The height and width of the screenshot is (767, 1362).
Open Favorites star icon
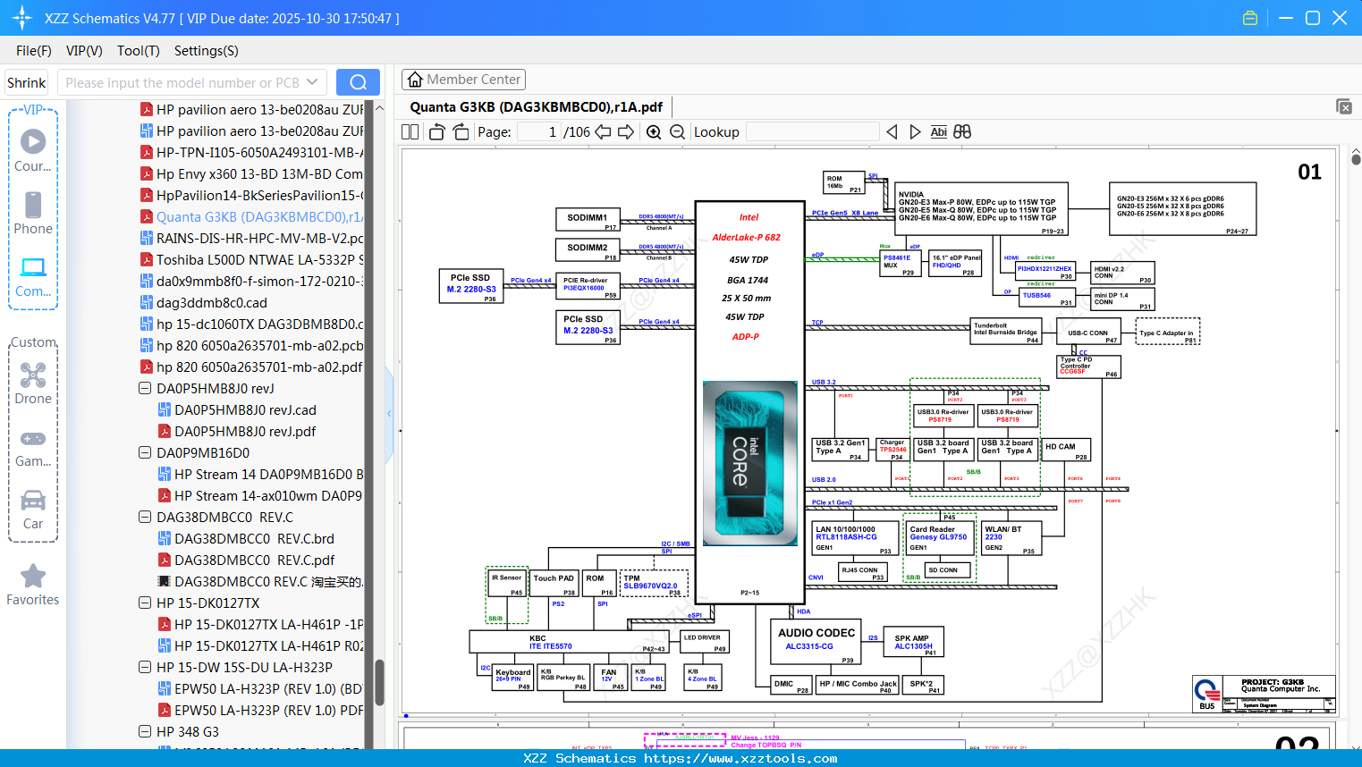pyautogui.click(x=33, y=576)
